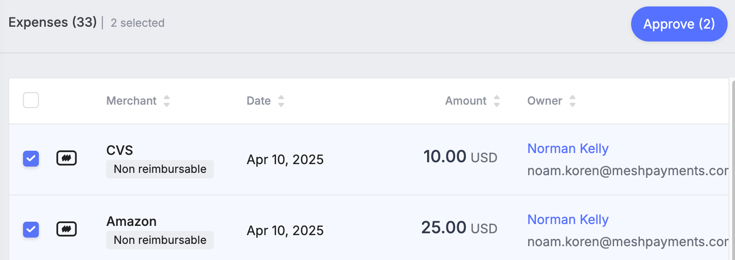
Task: Toggle the select-all checkbox in the header
Action: tap(31, 100)
